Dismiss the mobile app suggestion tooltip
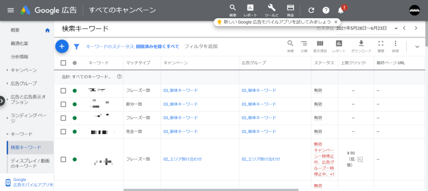428x191 pixels. [336, 22]
